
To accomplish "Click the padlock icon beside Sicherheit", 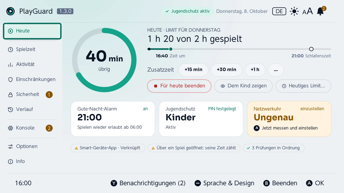I will click(10, 94).
